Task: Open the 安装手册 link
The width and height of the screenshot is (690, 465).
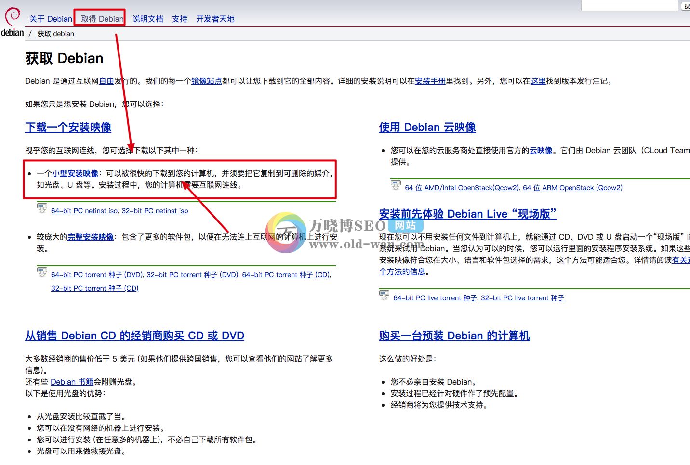Action: pos(430,81)
